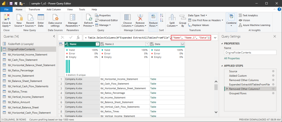Click the Enter Data icon

click(x=41, y=18)
